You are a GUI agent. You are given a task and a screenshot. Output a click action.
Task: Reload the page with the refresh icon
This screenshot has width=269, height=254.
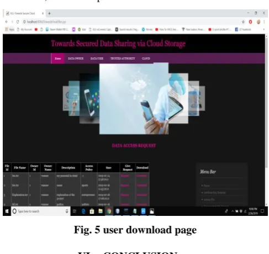tap(18, 22)
